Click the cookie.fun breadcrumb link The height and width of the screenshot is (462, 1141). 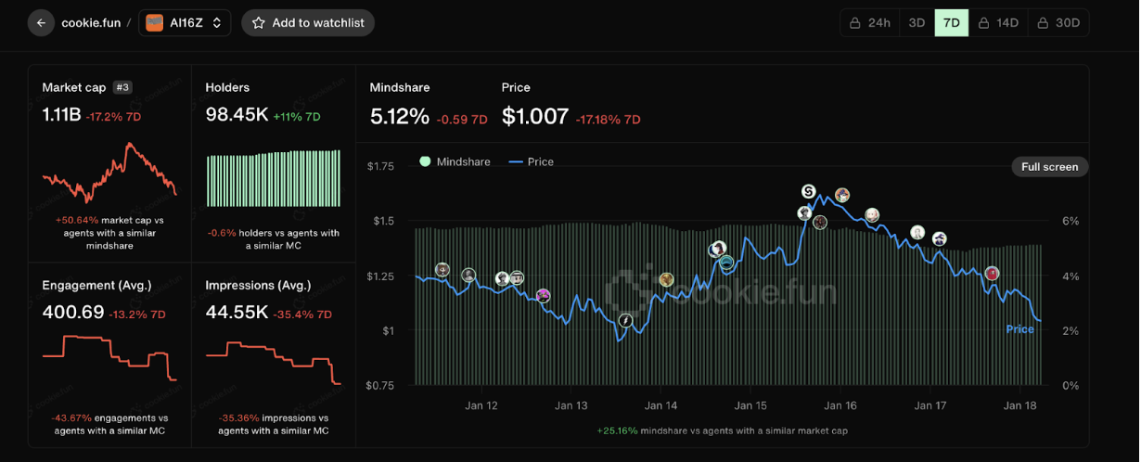(91, 23)
